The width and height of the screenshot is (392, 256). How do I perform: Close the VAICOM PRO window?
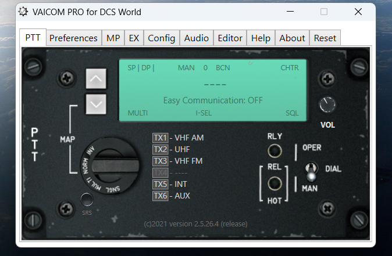tap(358, 12)
